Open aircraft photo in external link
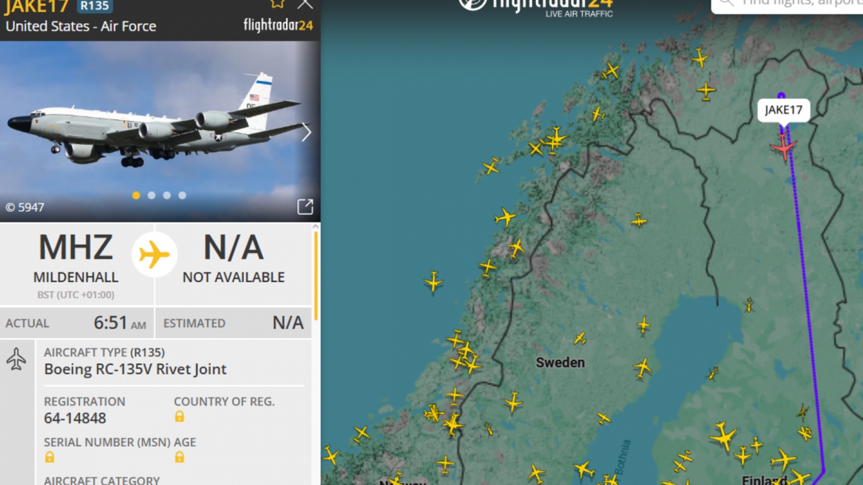The width and height of the screenshot is (863, 485). [x=305, y=207]
